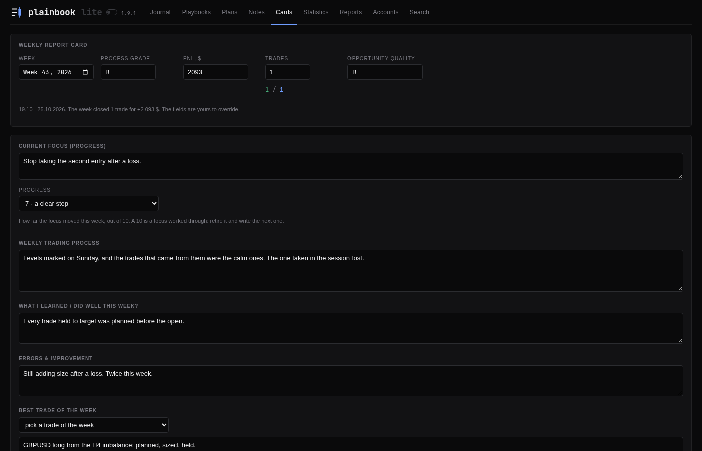Click the blue total trades count under Trades
This screenshot has height=451, width=702.
[x=281, y=90]
